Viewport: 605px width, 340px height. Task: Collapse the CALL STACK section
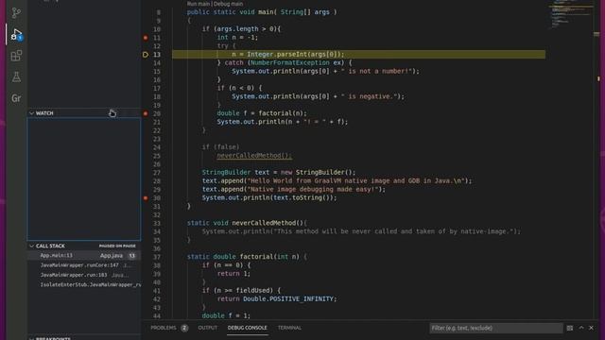[x=31, y=246]
